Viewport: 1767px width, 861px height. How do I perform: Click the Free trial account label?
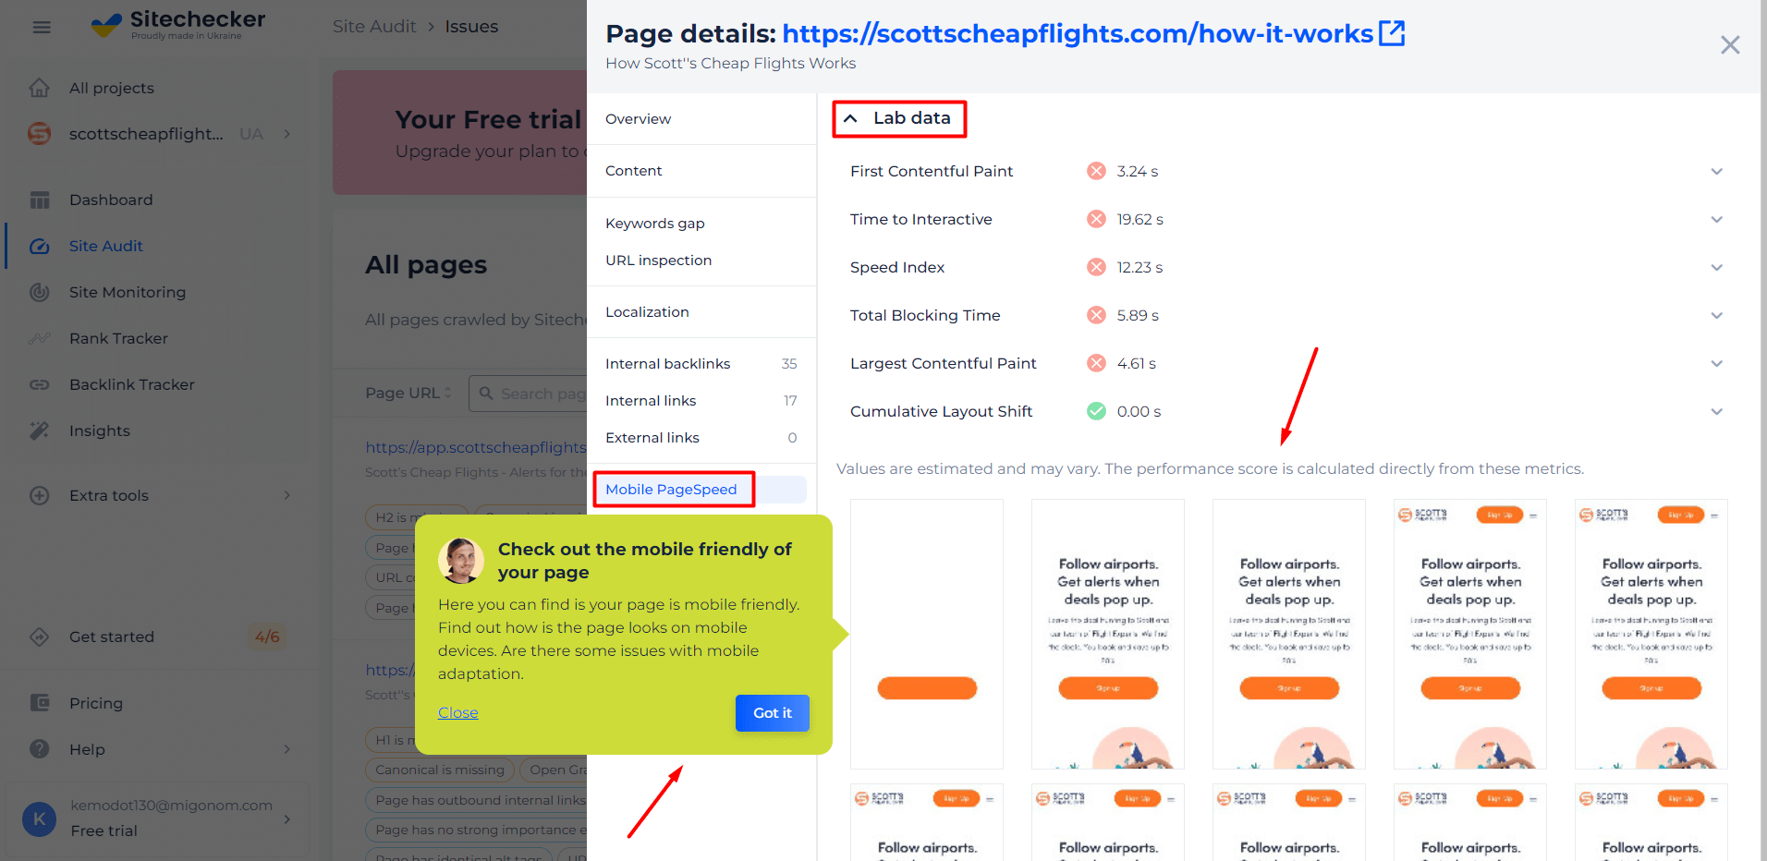(104, 831)
